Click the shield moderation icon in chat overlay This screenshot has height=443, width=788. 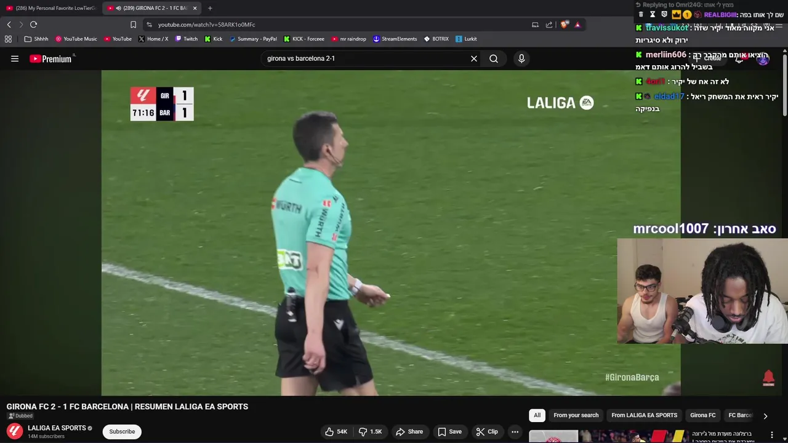pyautogui.click(x=664, y=15)
